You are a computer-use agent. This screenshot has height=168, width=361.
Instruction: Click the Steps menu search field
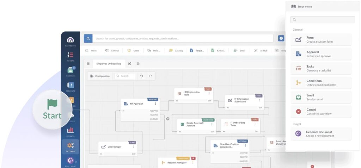click(323, 20)
